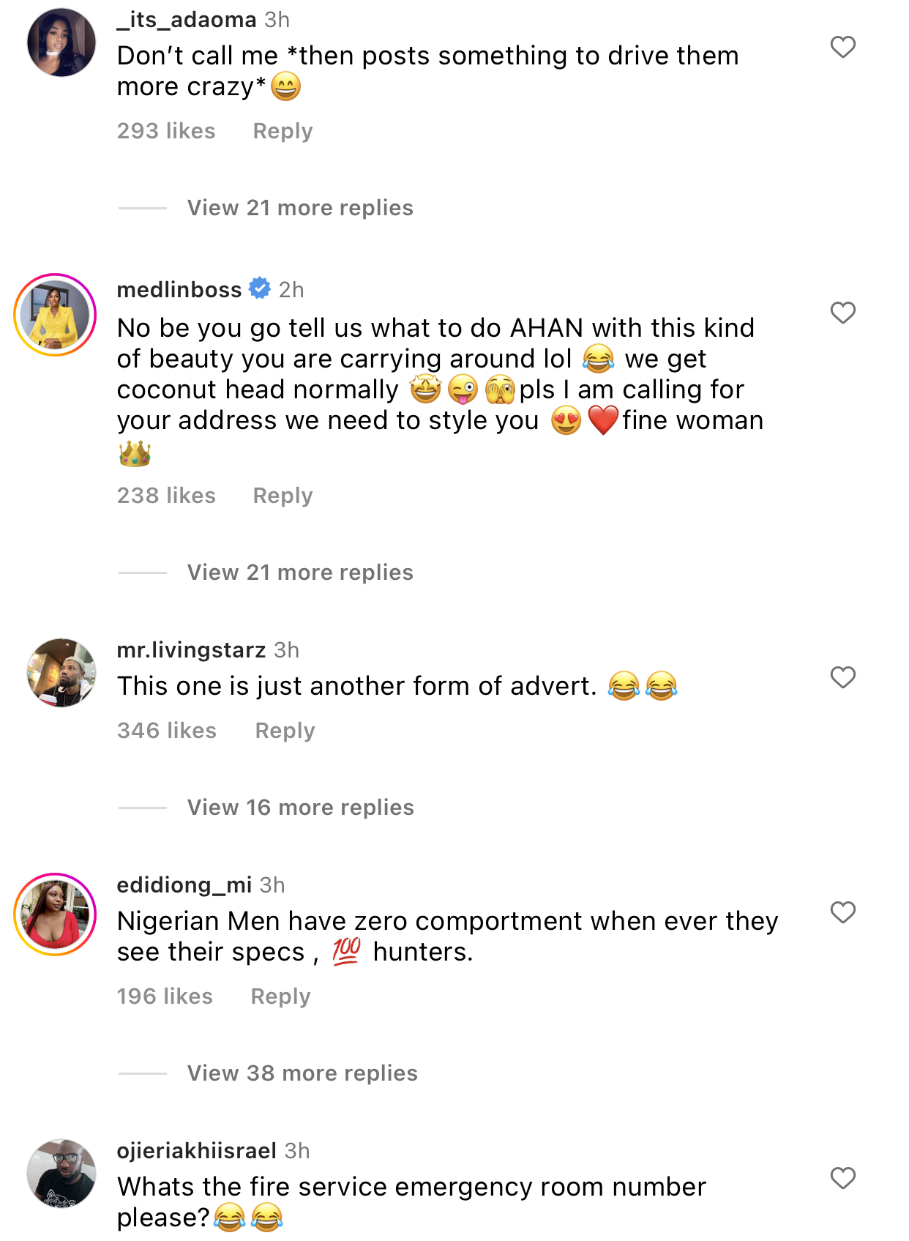This screenshot has width=909, height=1241.
Task: Heart the ojieriakhiisrael fire service comment
Action: (842, 1178)
